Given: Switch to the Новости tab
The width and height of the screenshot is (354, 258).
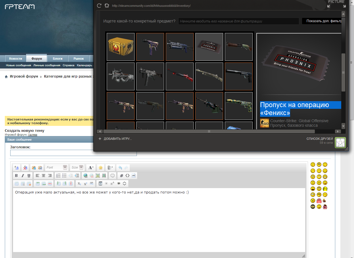Looking at the screenshot, I should pos(15,59).
